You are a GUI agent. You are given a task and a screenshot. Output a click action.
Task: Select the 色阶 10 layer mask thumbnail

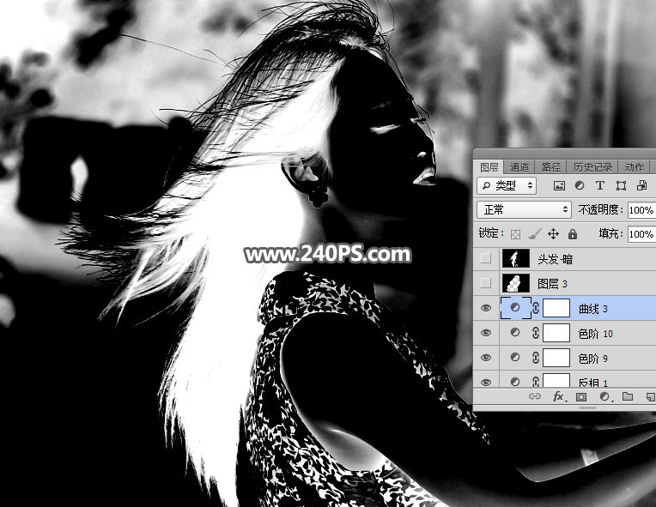[x=556, y=333]
